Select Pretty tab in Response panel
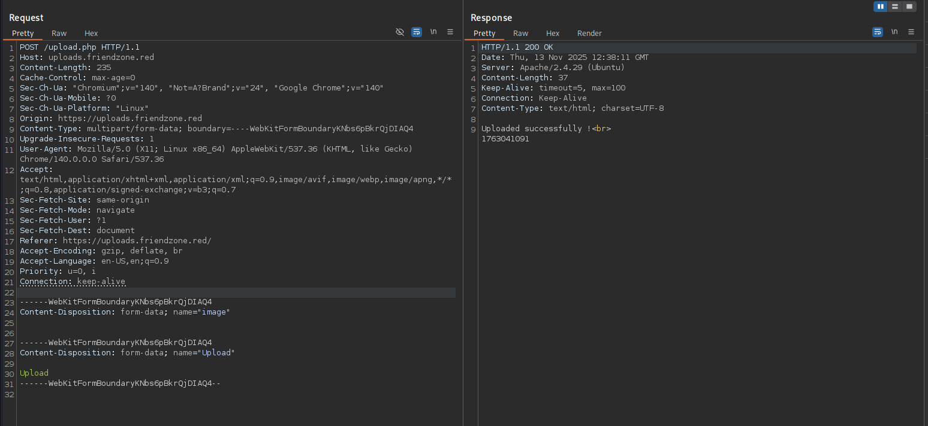Screen dimensions: 928x426 484,34
